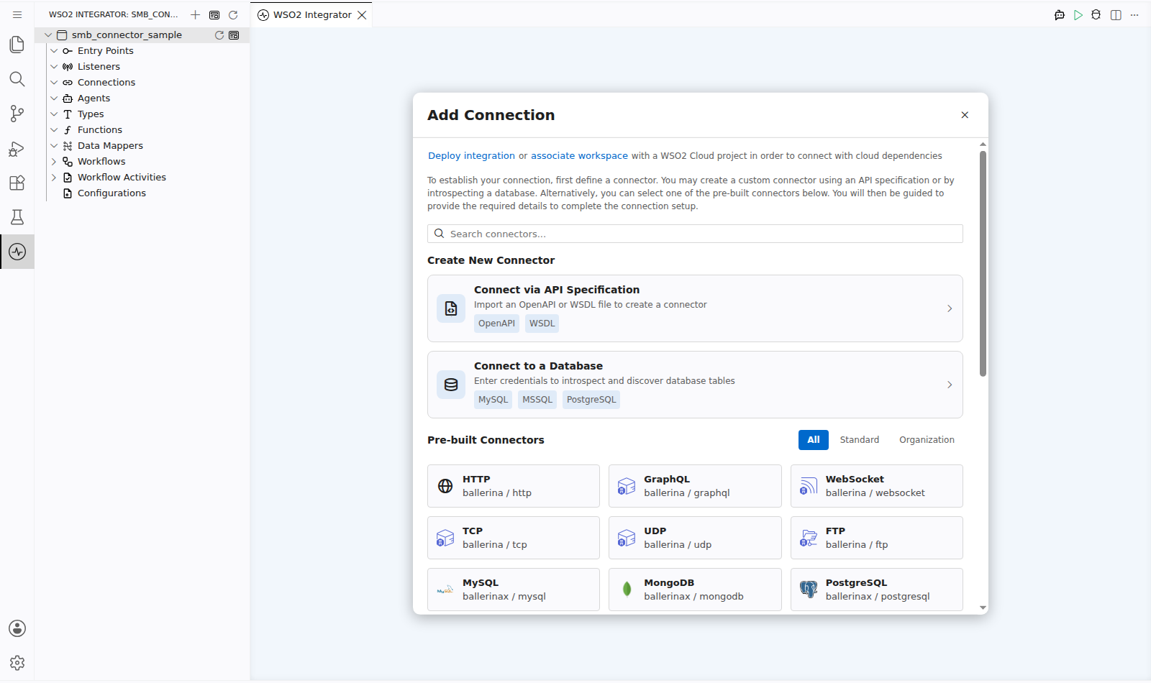Image resolution: width=1151 pixels, height=683 pixels.
Task: Open Connect via API Specification option
Action: point(695,308)
